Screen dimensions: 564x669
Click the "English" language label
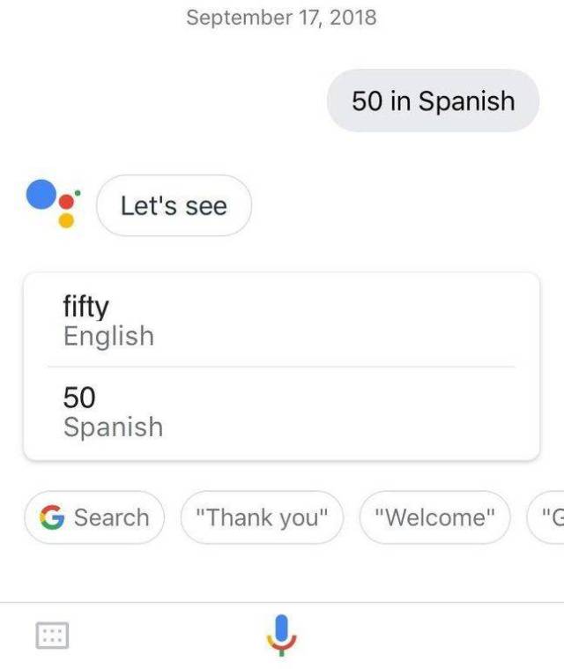click(108, 336)
